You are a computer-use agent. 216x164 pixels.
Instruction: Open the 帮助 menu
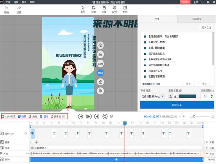[x=32, y=2]
